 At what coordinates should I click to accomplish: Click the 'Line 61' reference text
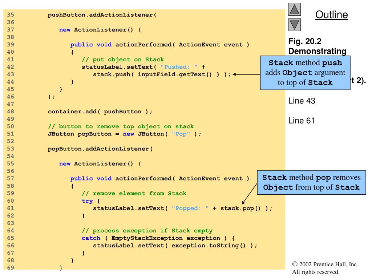point(302,121)
